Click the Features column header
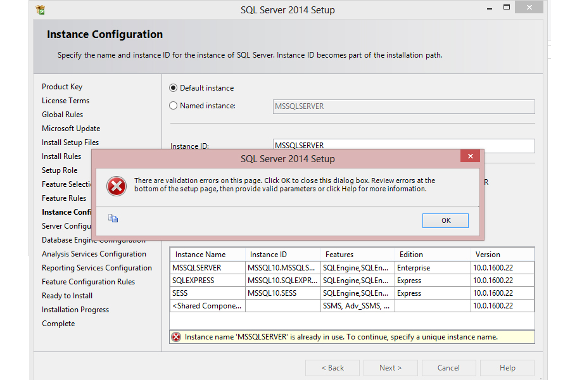This screenshot has width=570, height=380. 358,255
